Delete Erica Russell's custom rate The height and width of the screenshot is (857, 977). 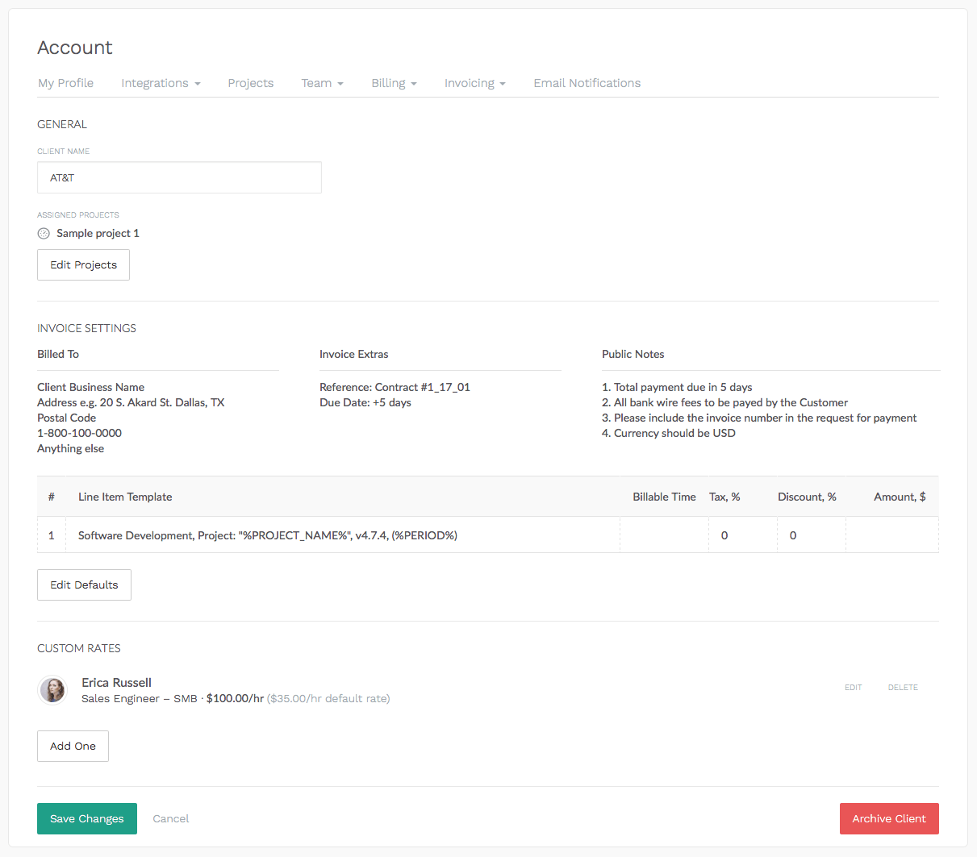click(x=903, y=688)
